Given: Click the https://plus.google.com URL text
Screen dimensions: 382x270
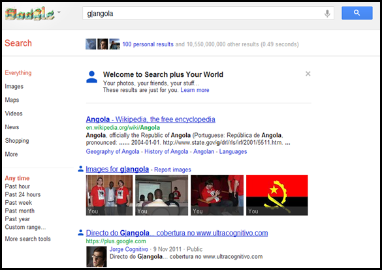Looking at the screenshot, I should pyautogui.click(x=116, y=241).
